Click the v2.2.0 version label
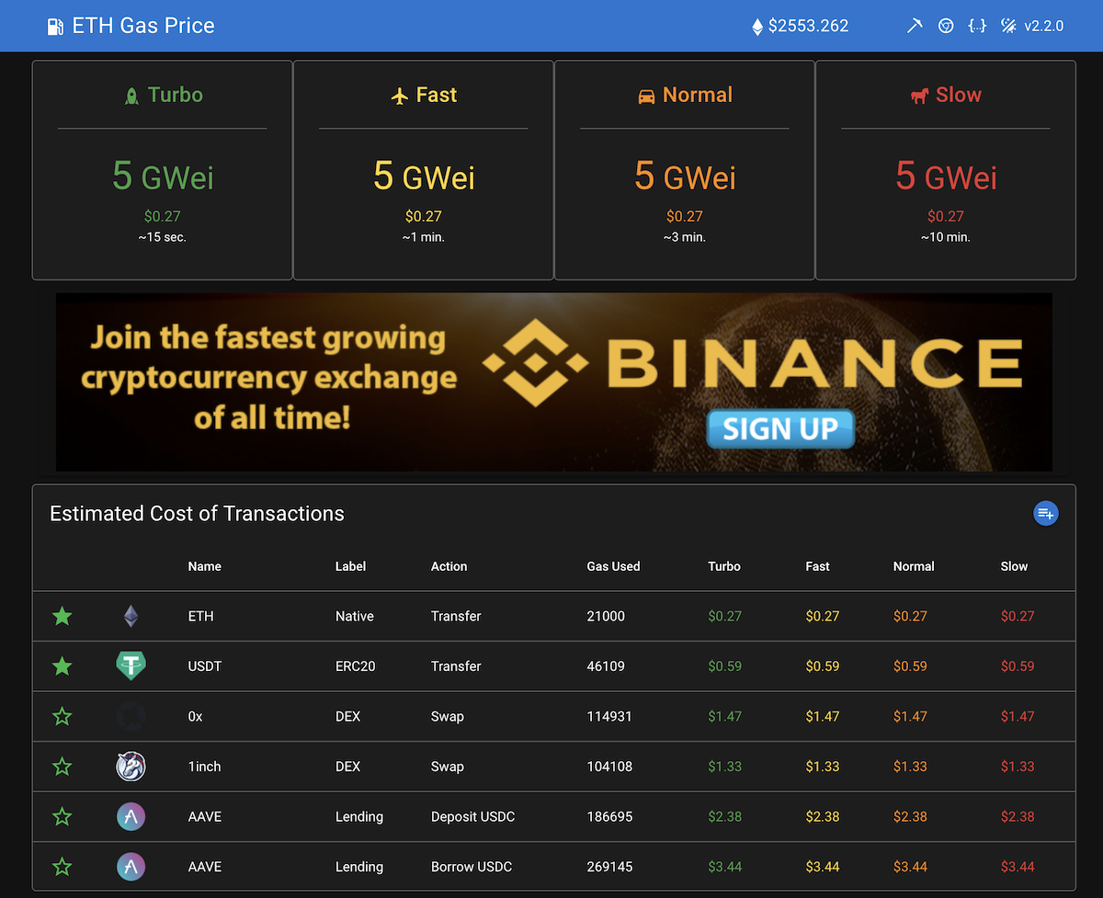Image resolution: width=1103 pixels, height=898 pixels. click(1044, 26)
